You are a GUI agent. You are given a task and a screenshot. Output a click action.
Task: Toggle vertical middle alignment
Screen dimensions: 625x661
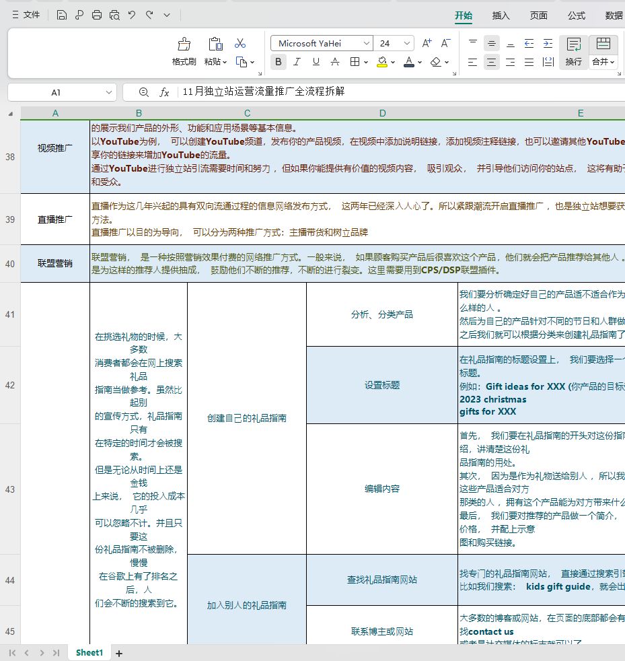tap(491, 43)
